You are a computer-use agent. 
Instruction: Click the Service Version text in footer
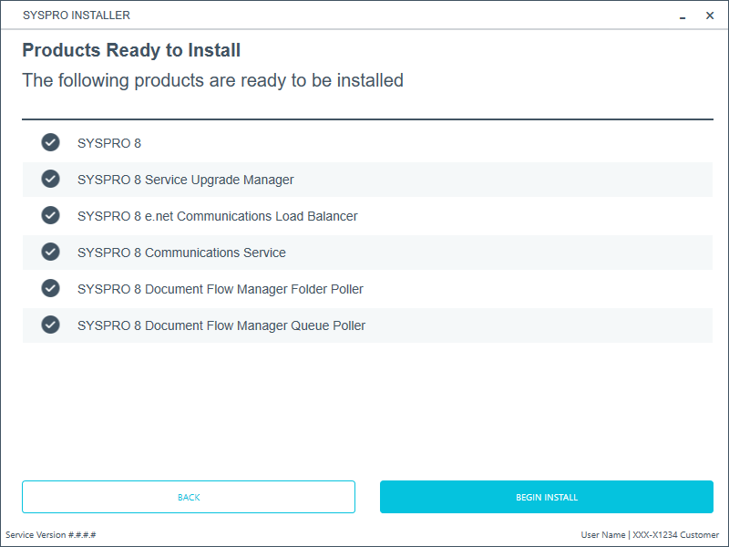51,535
